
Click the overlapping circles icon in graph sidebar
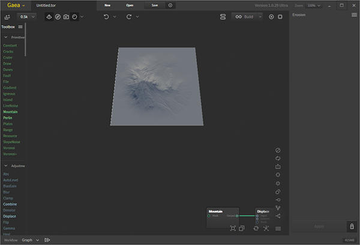click(x=278, y=192)
